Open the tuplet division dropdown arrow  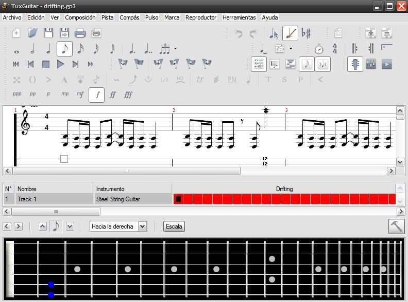(x=175, y=48)
